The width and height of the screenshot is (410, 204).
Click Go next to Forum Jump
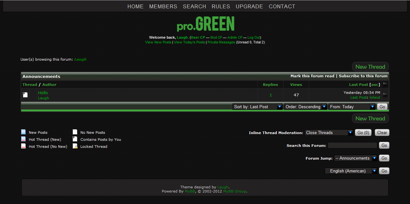tap(384, 158)
